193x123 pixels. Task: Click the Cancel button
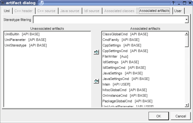181,116
